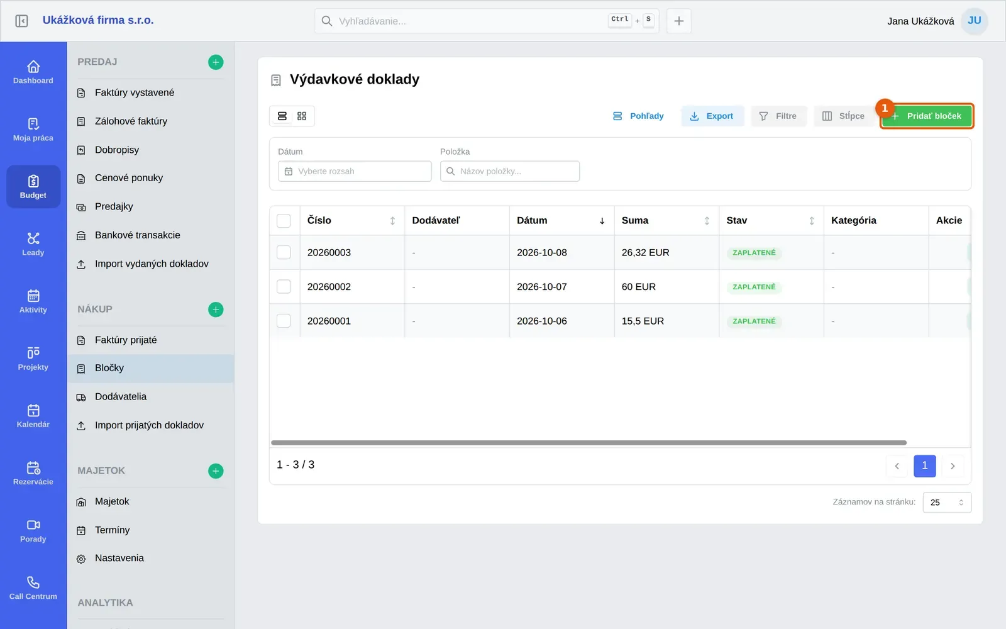Go to the next results page

tap(953, 466)
